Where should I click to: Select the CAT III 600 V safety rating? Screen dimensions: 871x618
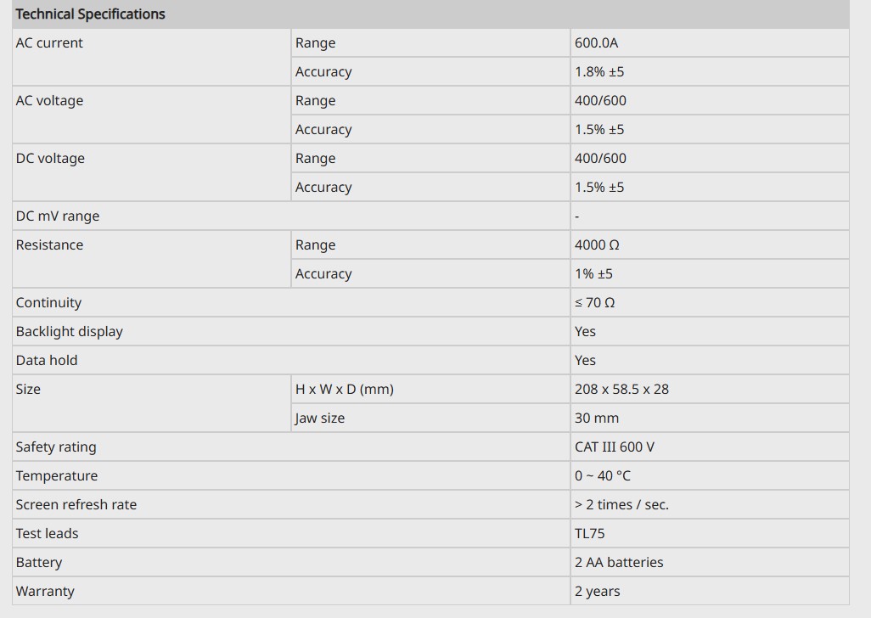(x=615, y=447)
